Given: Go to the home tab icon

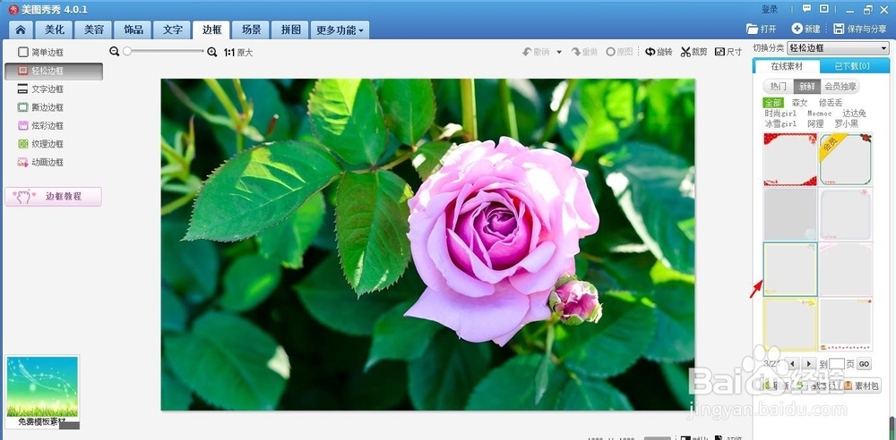Looking at the screenshot, I should [x=21, y=30].
